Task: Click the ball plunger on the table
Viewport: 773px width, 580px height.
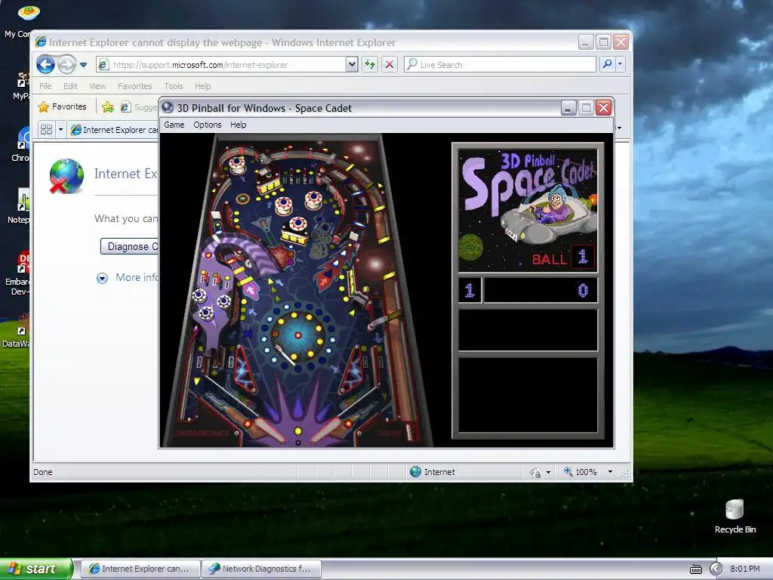Action: coord(409,431)
